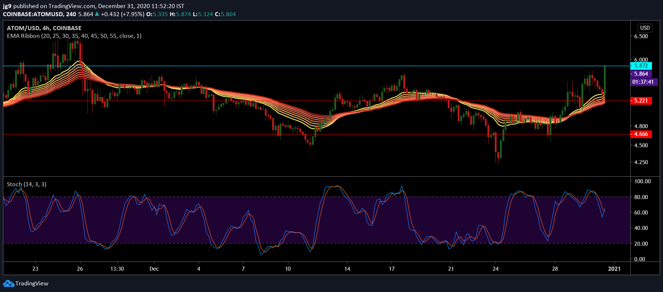Screen dimensions: 663x292
Task: Select the red 4.666 price level tag
Action: click(641, 134)
